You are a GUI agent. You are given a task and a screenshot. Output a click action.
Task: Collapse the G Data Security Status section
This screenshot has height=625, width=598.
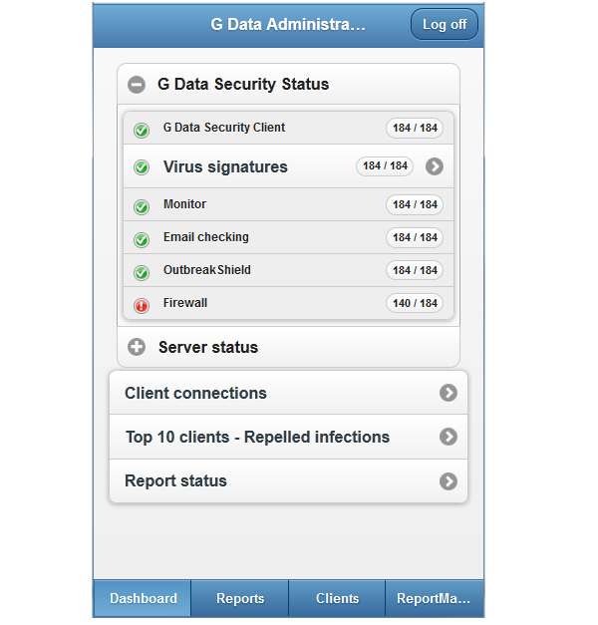tap(137, 86)
